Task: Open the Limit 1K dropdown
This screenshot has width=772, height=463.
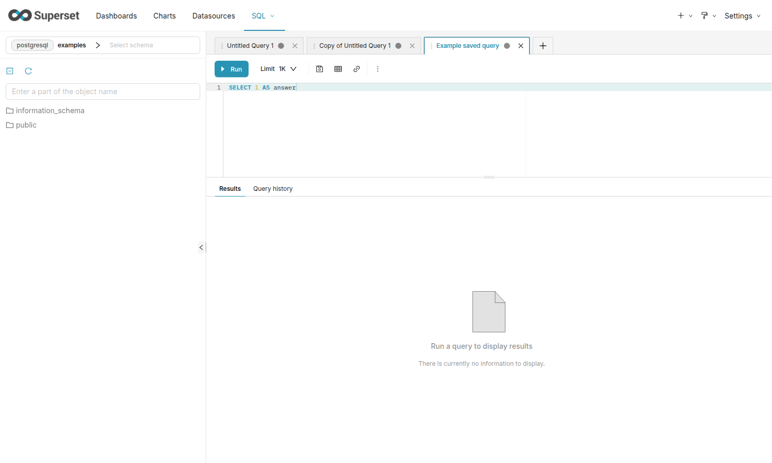Action: tap(278, 69)
